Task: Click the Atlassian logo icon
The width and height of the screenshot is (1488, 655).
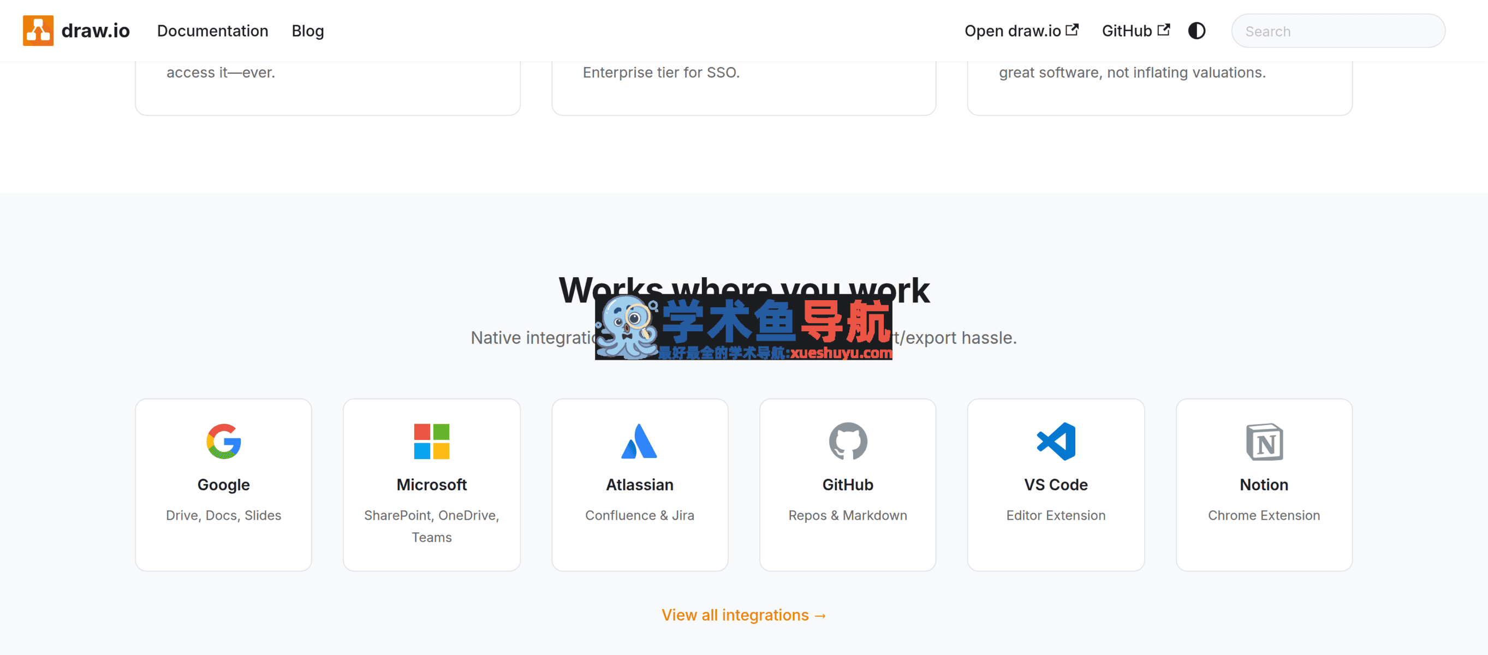Action: [x=639, y=441]
